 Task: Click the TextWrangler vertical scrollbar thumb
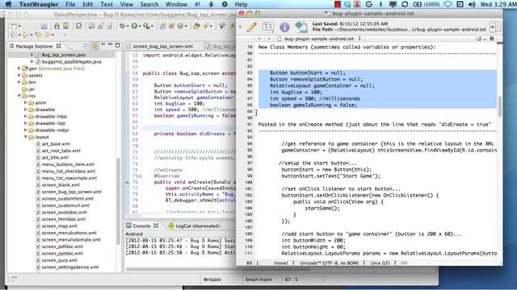[500, 106]
